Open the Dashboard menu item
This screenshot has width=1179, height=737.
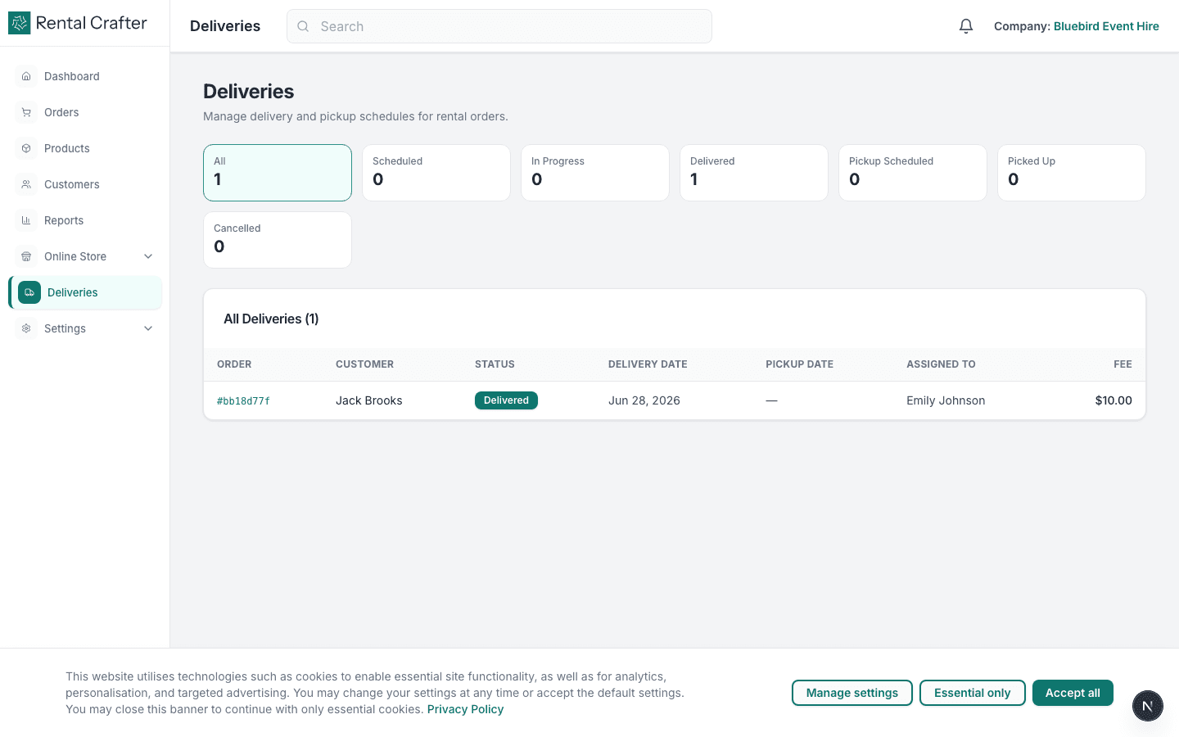point(85,76)
